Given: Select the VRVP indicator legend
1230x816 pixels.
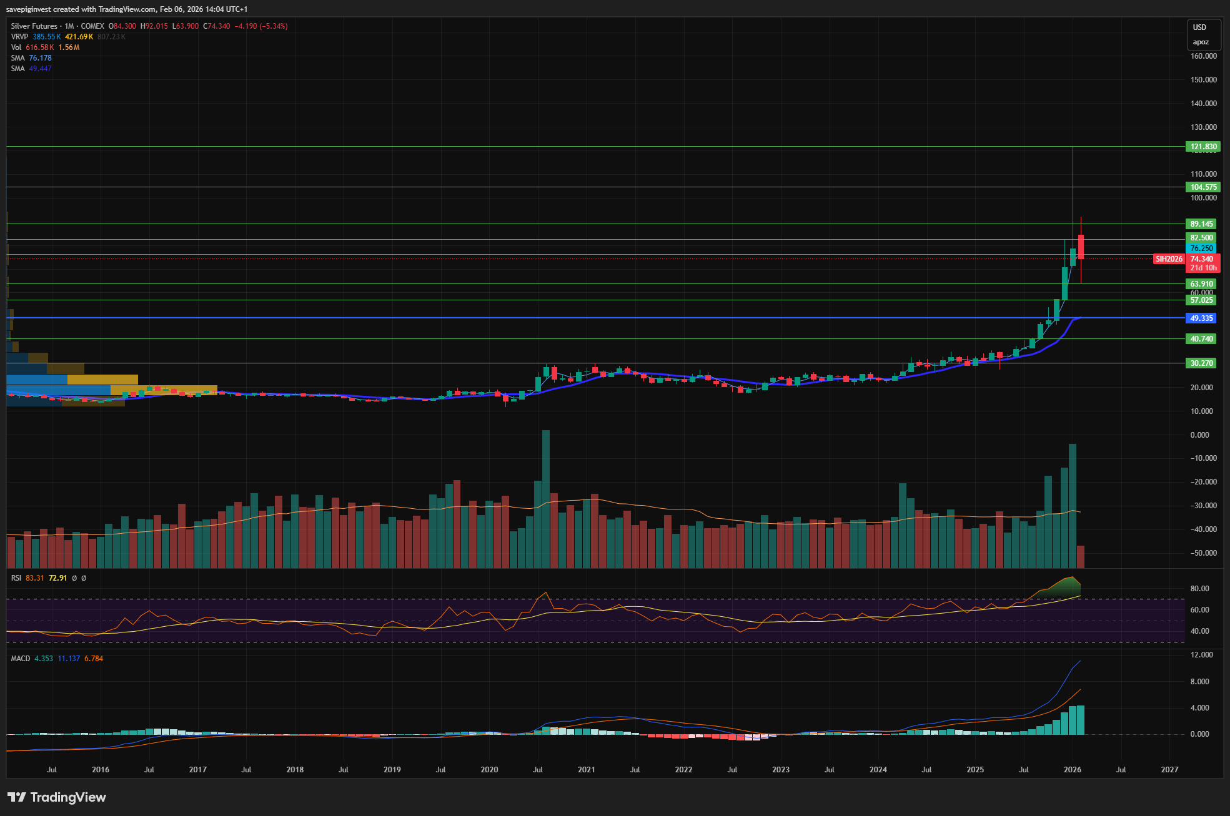Looking at the screenshot, I should (19, 37).
